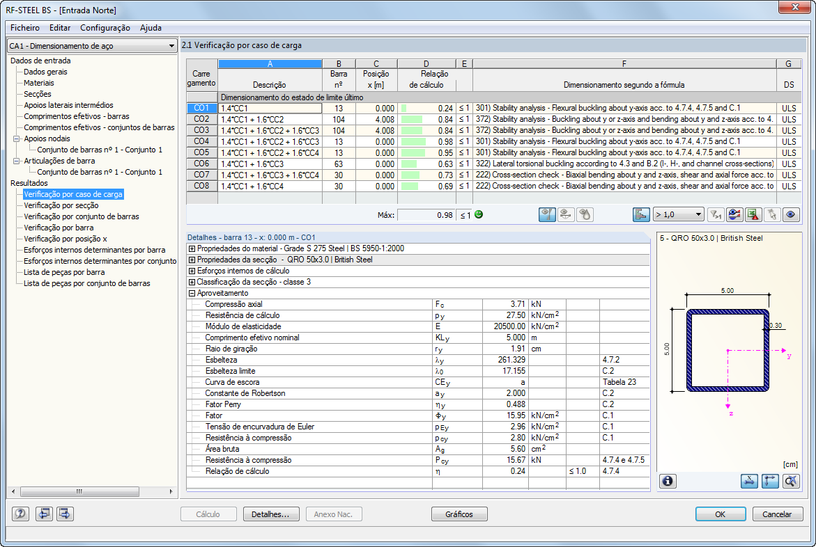The width and height of the screenshot is (816, 547).
Task: Open the CA1 - Dimensionamento de aço dropdown
Action: click(92, 46)
